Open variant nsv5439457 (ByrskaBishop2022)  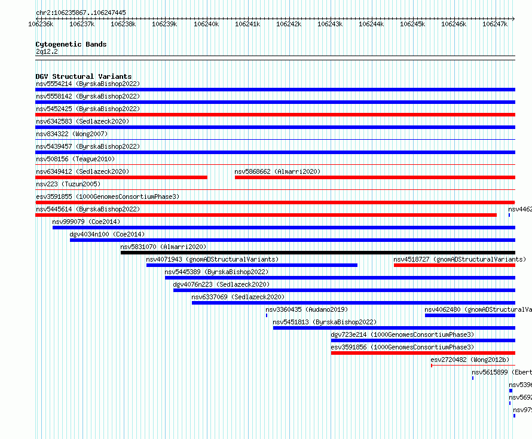pyautogui.click(x=88, y=146)
